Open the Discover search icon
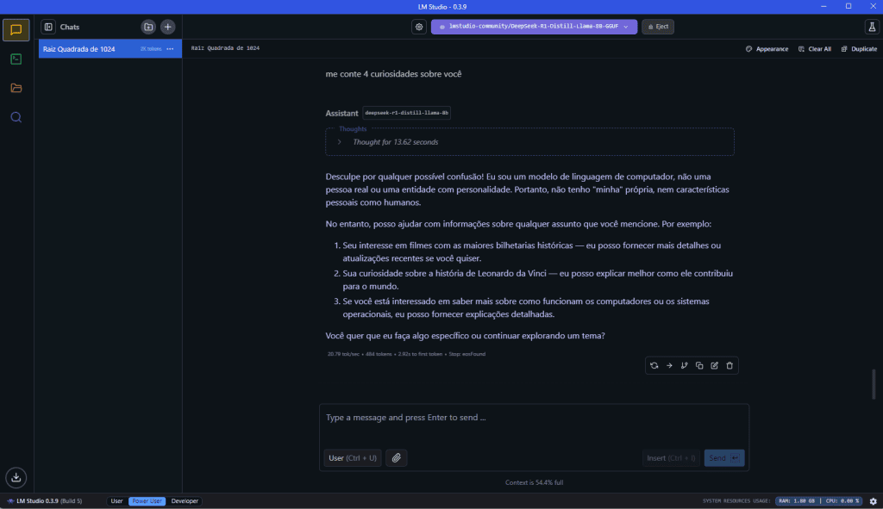Image resolution: width=883 pixels, height=509 pixels. click(16, 117)
